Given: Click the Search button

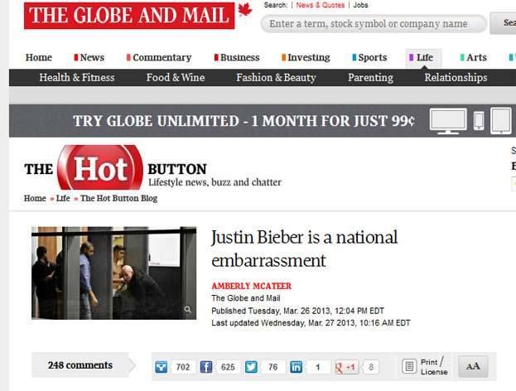Looking at the screenshot, I should 503,23.
